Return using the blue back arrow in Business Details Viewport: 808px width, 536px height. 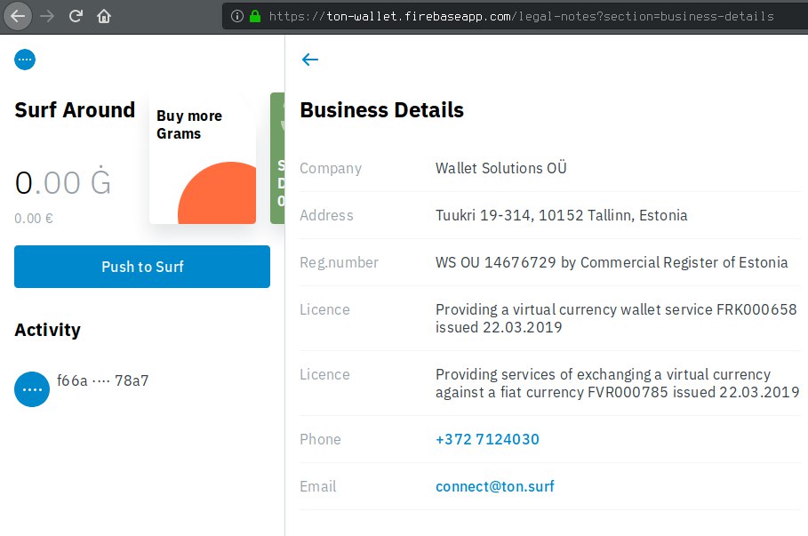(x=309, y=60)
